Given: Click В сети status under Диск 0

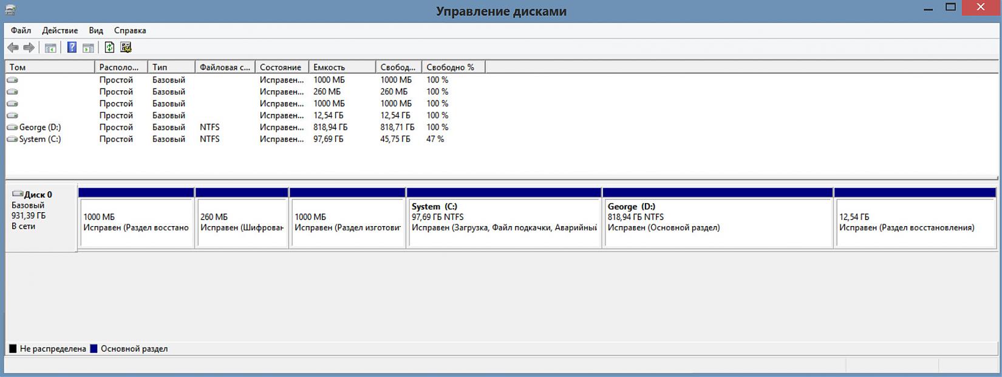Looking at the screenshot, I should (x=24, y=226).
